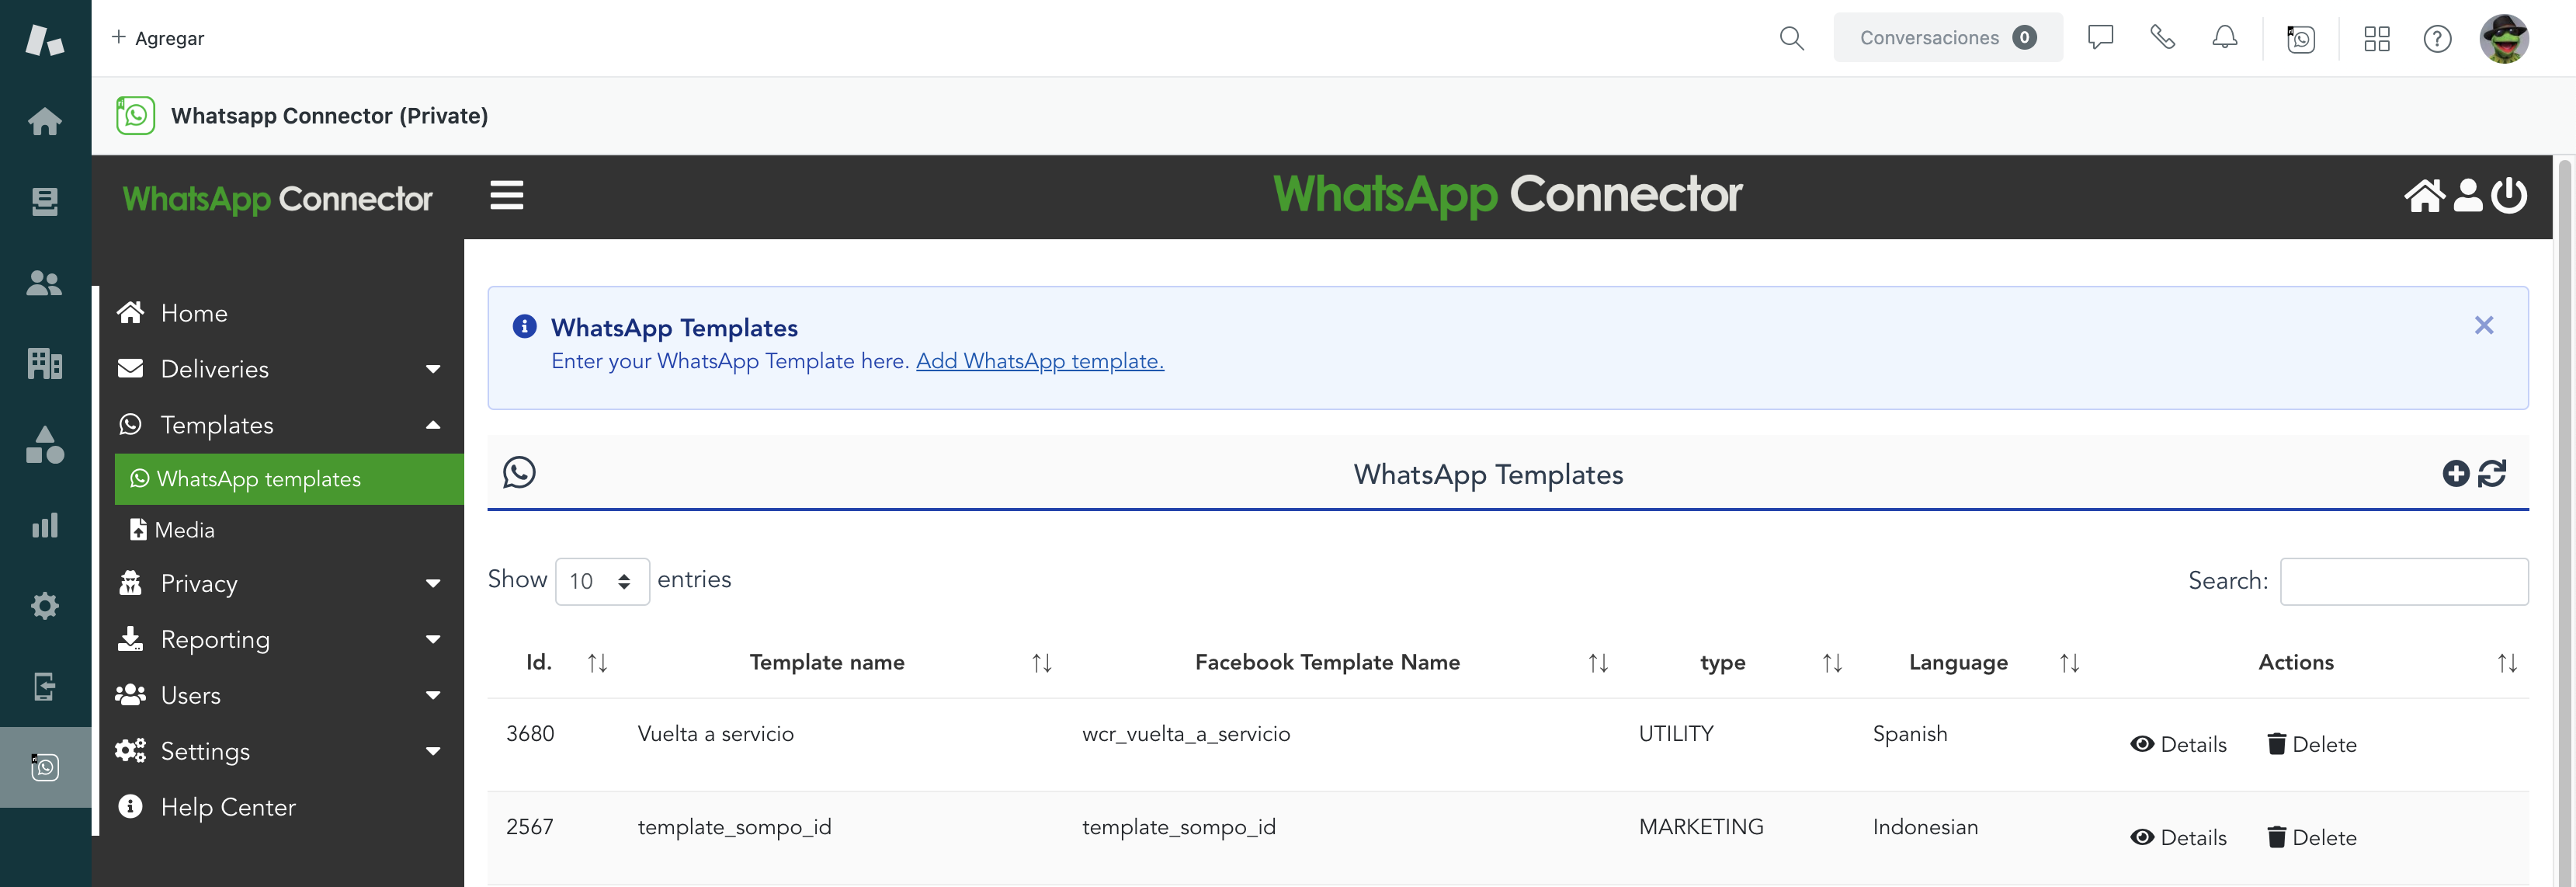Image resolution: width=2576 pixels, height=887 pixels.
Task: Open the notifications bell icon
Action: pos(2224,38)
